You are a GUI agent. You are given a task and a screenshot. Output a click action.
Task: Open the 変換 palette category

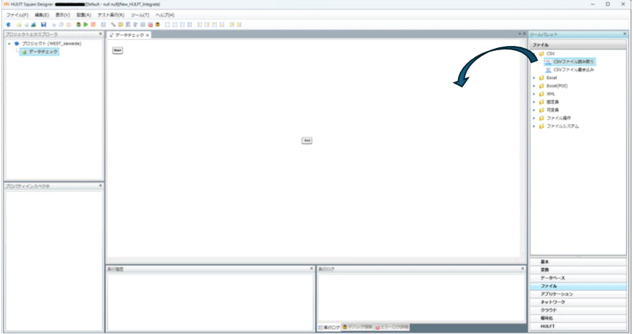pyautogui.click(x=578, y=270)
